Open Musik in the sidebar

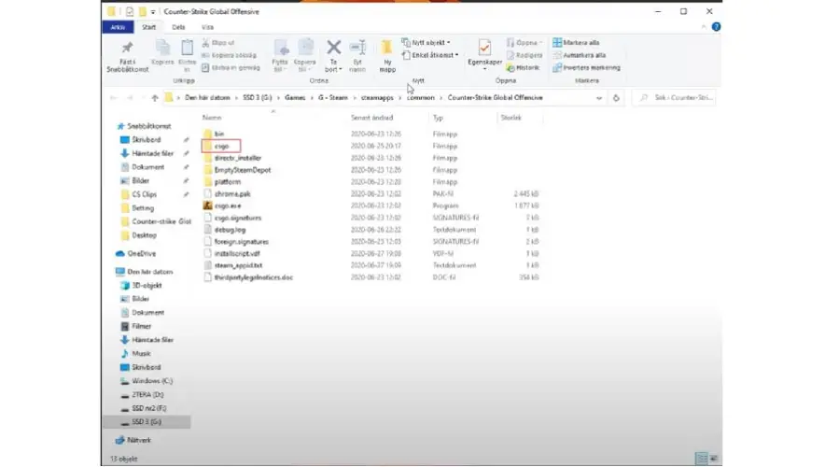pos(136,353)
